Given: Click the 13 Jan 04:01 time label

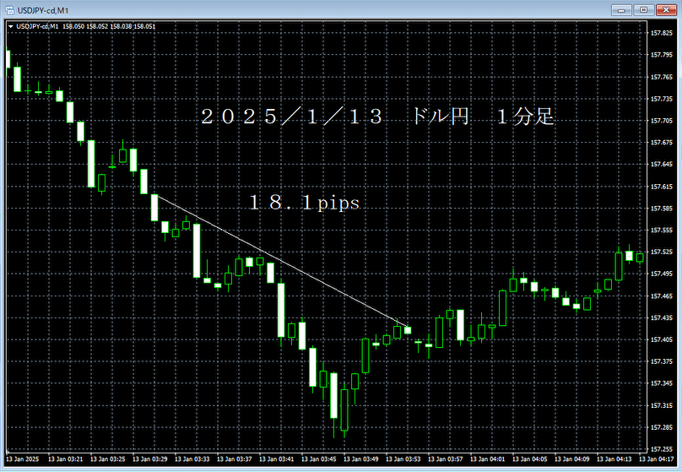Looking at the screenshot, I should click(x=487, y=459).
